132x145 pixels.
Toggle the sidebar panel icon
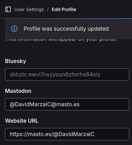[x=8, y=10]
